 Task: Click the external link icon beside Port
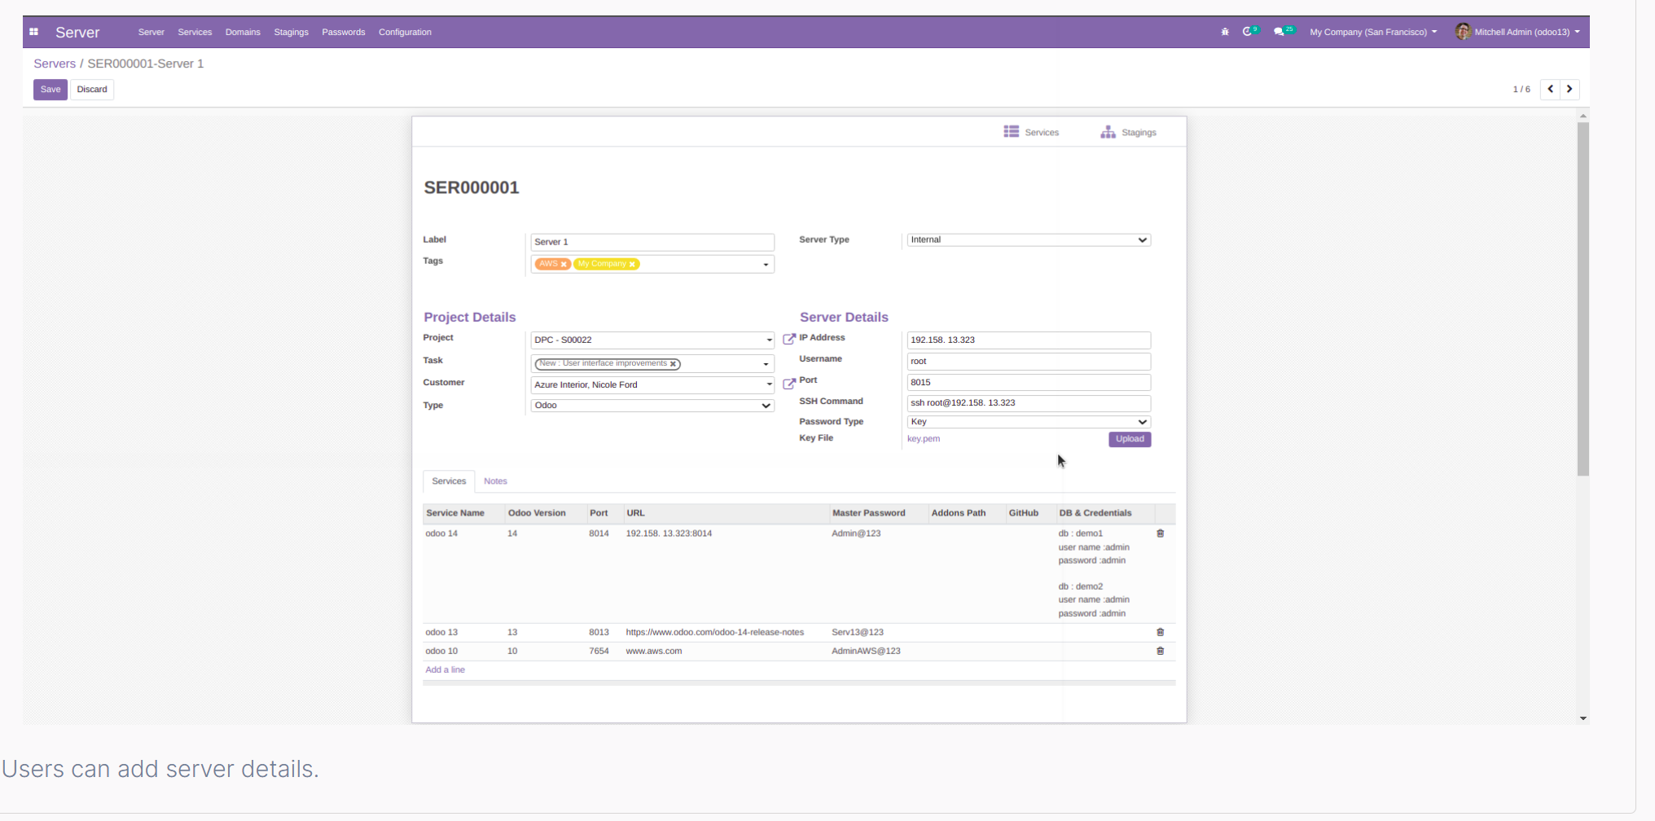788,383
